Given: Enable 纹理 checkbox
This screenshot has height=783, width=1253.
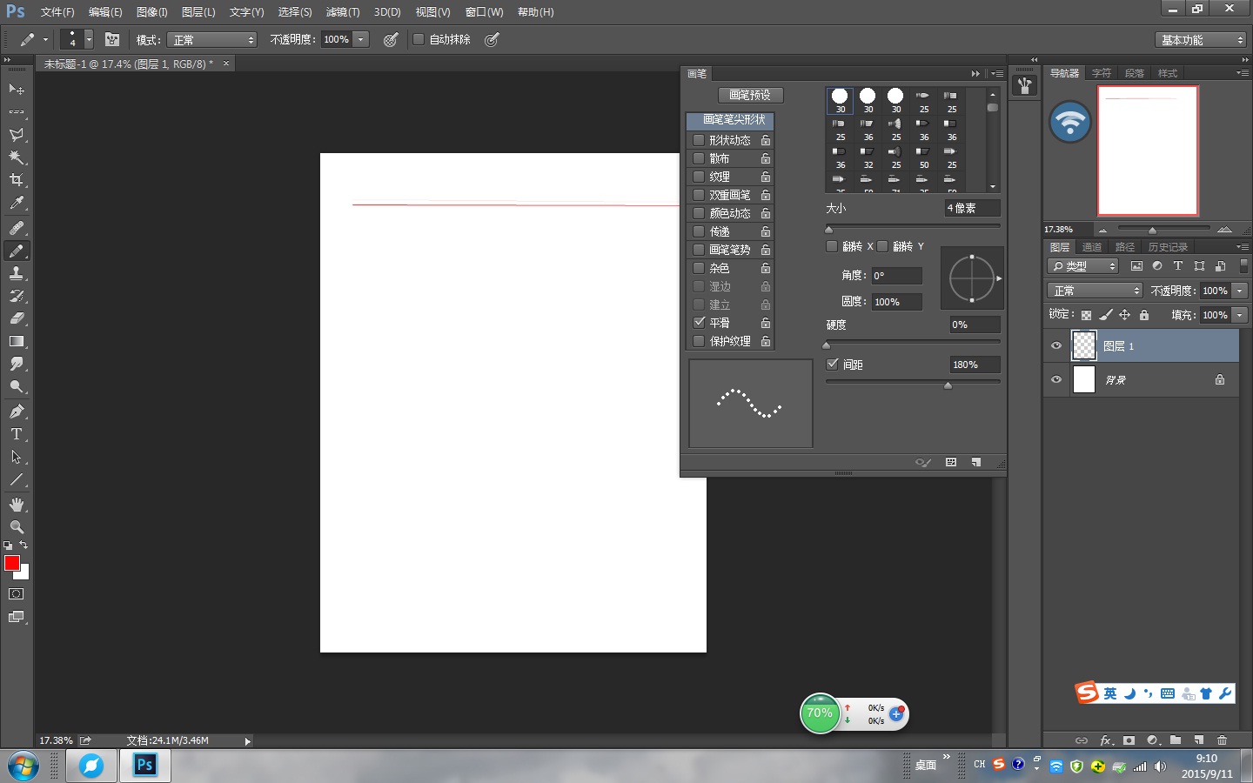Looking at the screenshot, I should (699, 177).
